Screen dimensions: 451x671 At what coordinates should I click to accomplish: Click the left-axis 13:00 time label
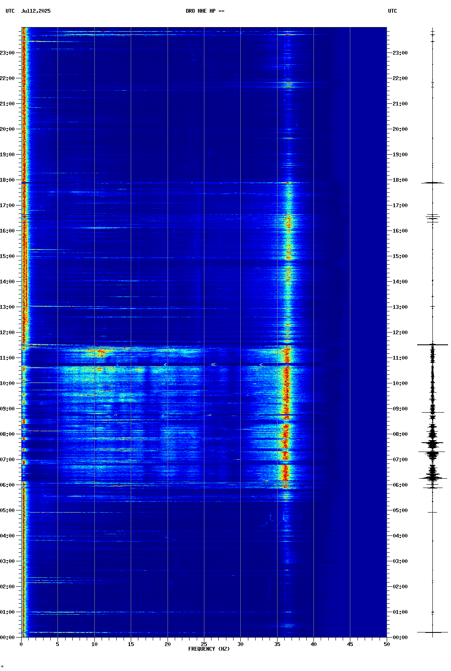[7, 307]
